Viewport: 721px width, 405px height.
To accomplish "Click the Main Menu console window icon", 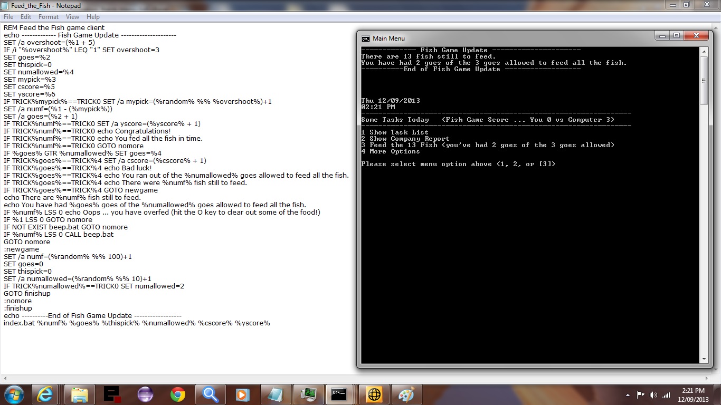I will tap(365, 38).
